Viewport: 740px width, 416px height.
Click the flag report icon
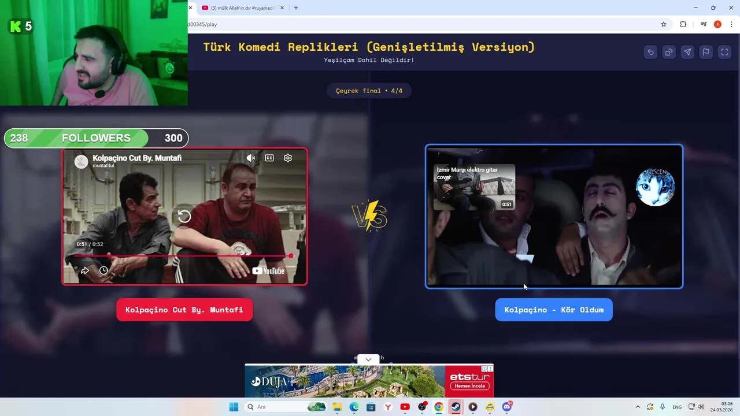coord(706,52)
